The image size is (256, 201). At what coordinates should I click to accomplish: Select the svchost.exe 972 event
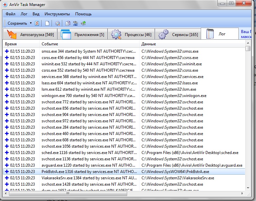(89, 121)
